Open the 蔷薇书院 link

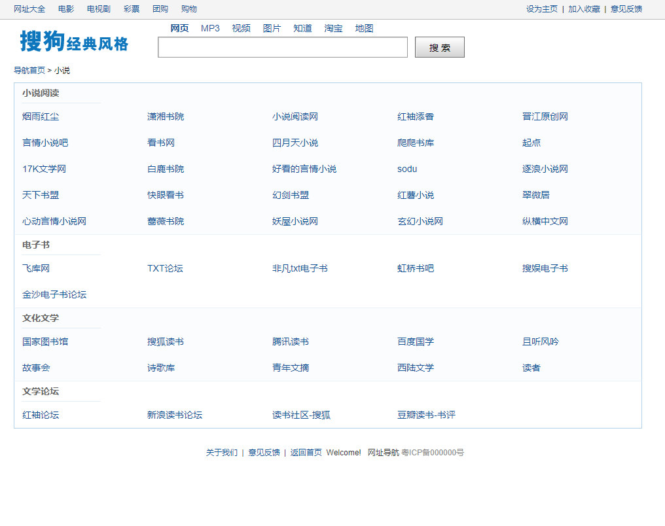coord(166,221)
